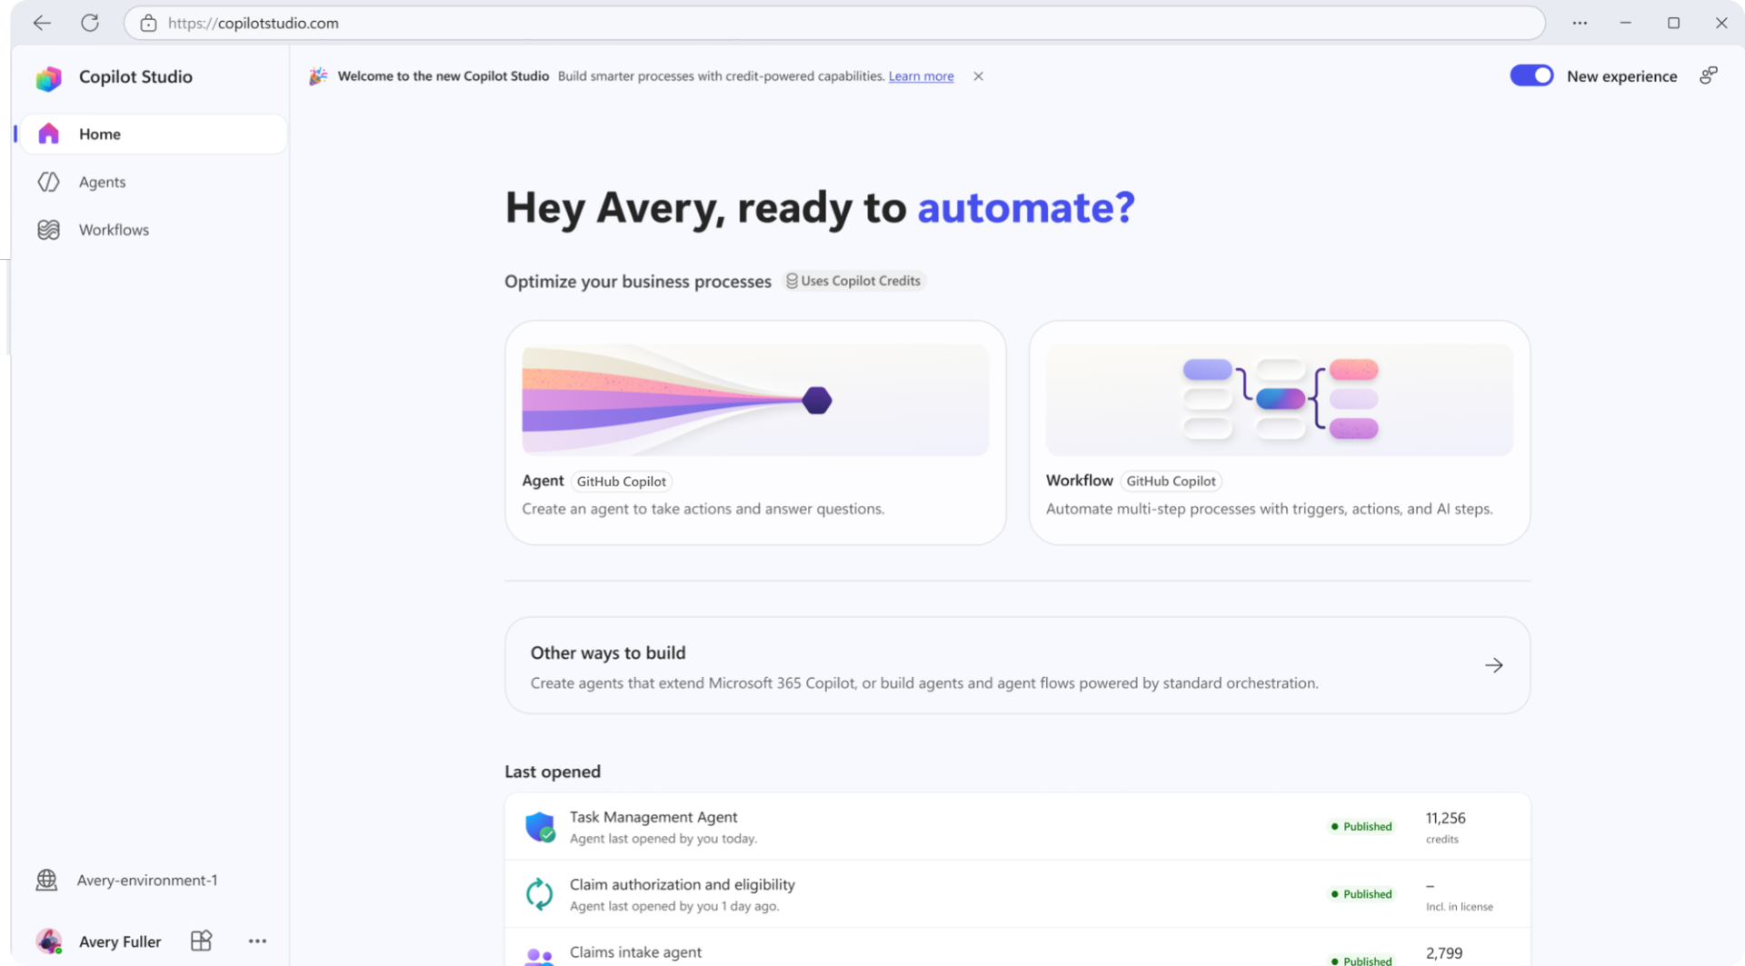Open the Avery-environment-1 environment selector
The image size is (1745, 966).
(127, 880)
